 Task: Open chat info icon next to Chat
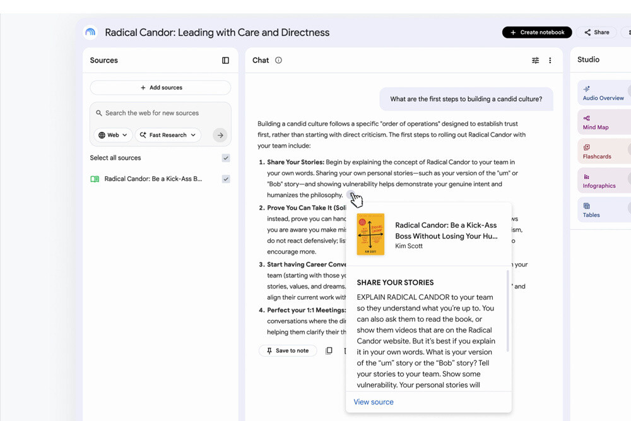point(278,60)
